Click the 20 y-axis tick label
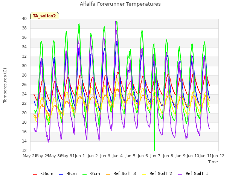Screen dimensions: 241x181 24,113
